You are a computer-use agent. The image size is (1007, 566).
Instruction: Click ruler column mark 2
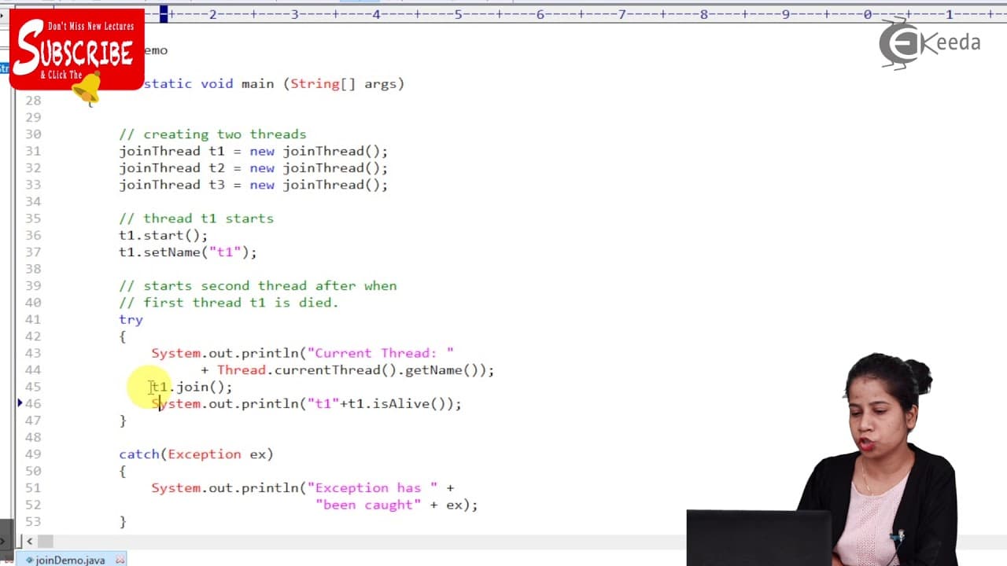[213, 14]
